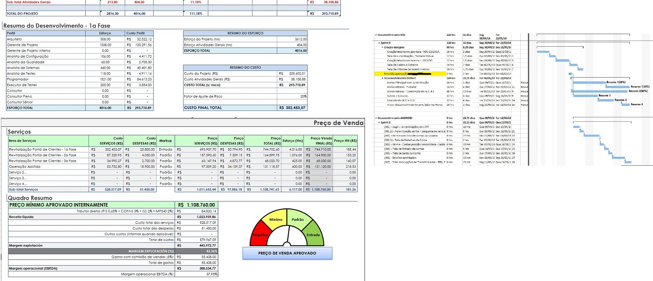653x281 pixels.
Task: Select the yellow Mínimo gauge segment
Action: click(x=275, y=219)
